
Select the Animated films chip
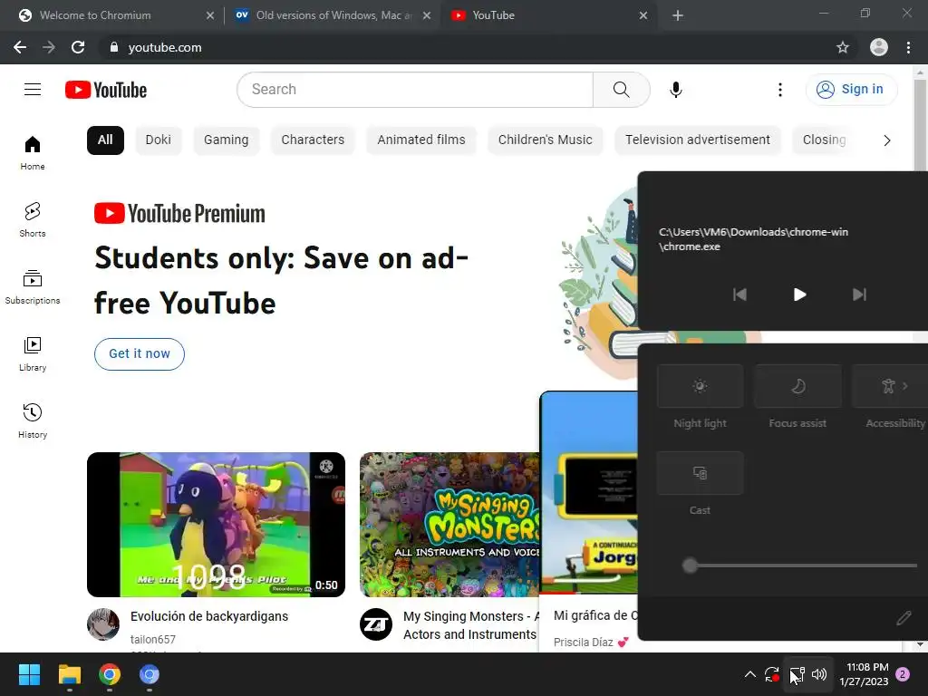(x=421, y=140)
